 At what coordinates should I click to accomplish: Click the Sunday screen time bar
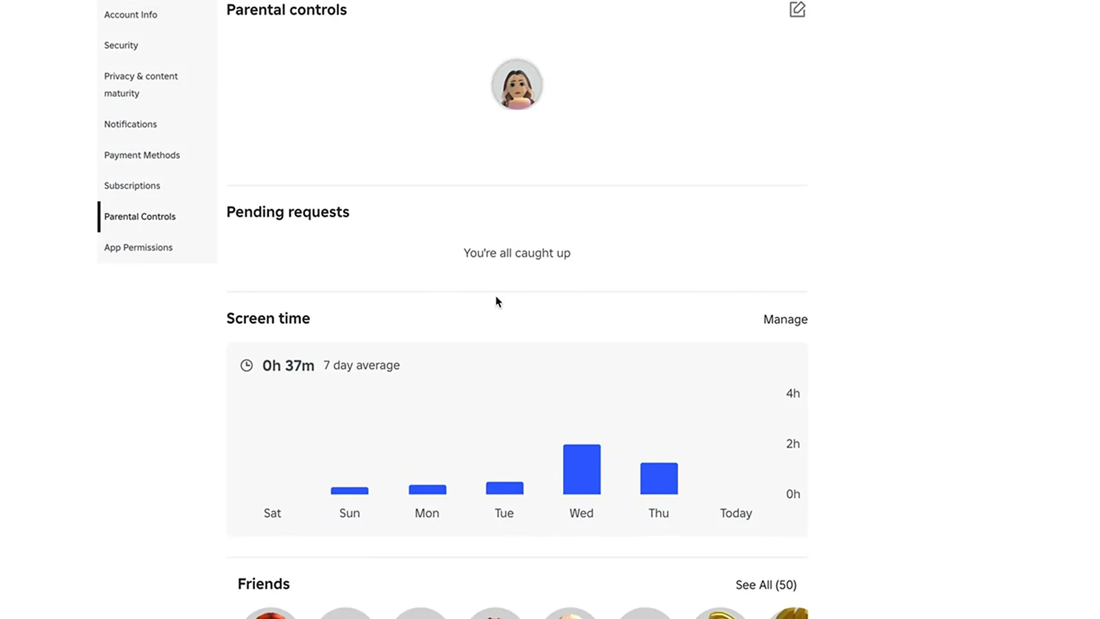349,491
